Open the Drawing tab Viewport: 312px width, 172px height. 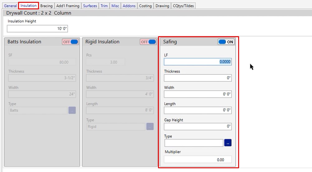(x=162, y=6)
